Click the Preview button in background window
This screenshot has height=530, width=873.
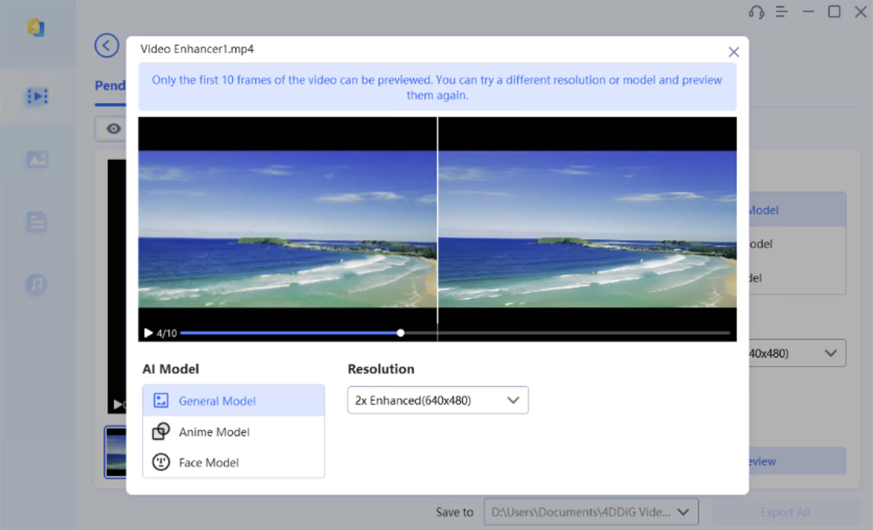(x=797, y=461)
